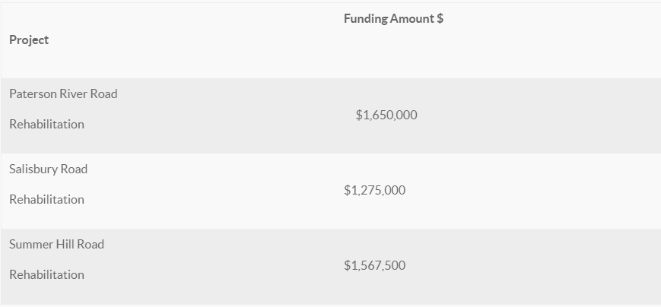The width and height of the screenshot is (661, 307).
Task: Click the $1,650,000 funding amount
Action: (386, 115)
